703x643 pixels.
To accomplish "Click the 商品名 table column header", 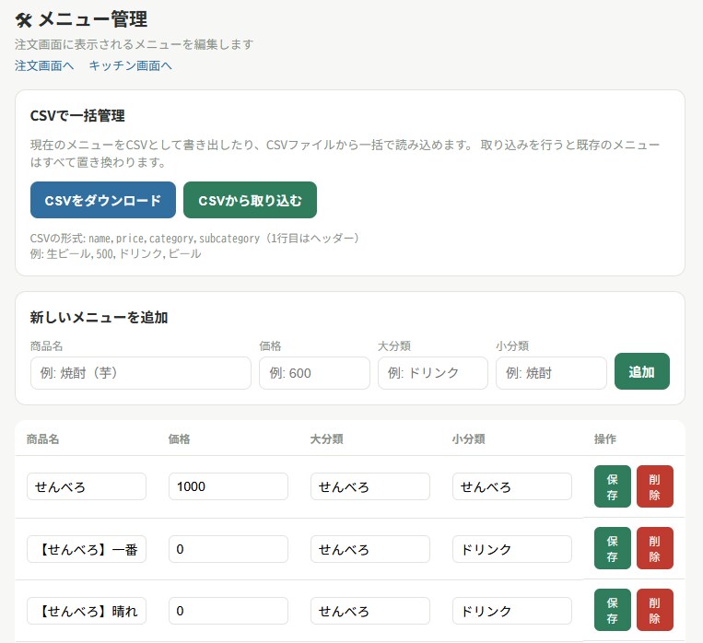I will (42, 439).
